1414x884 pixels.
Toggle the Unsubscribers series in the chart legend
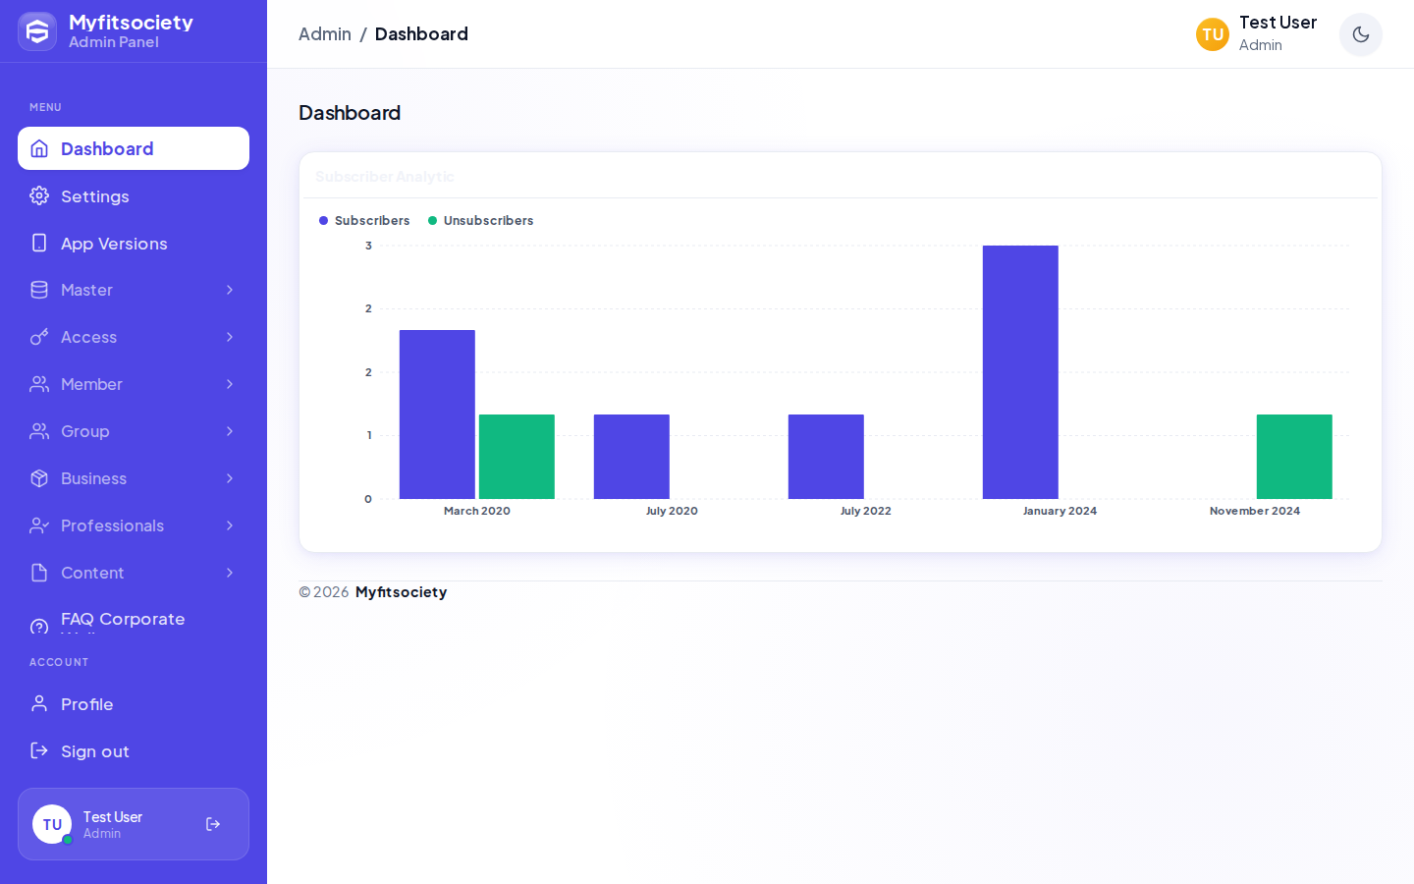(481, 221)
